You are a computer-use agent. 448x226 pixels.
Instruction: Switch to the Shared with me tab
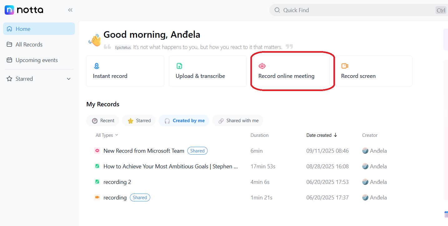point(238,121)
